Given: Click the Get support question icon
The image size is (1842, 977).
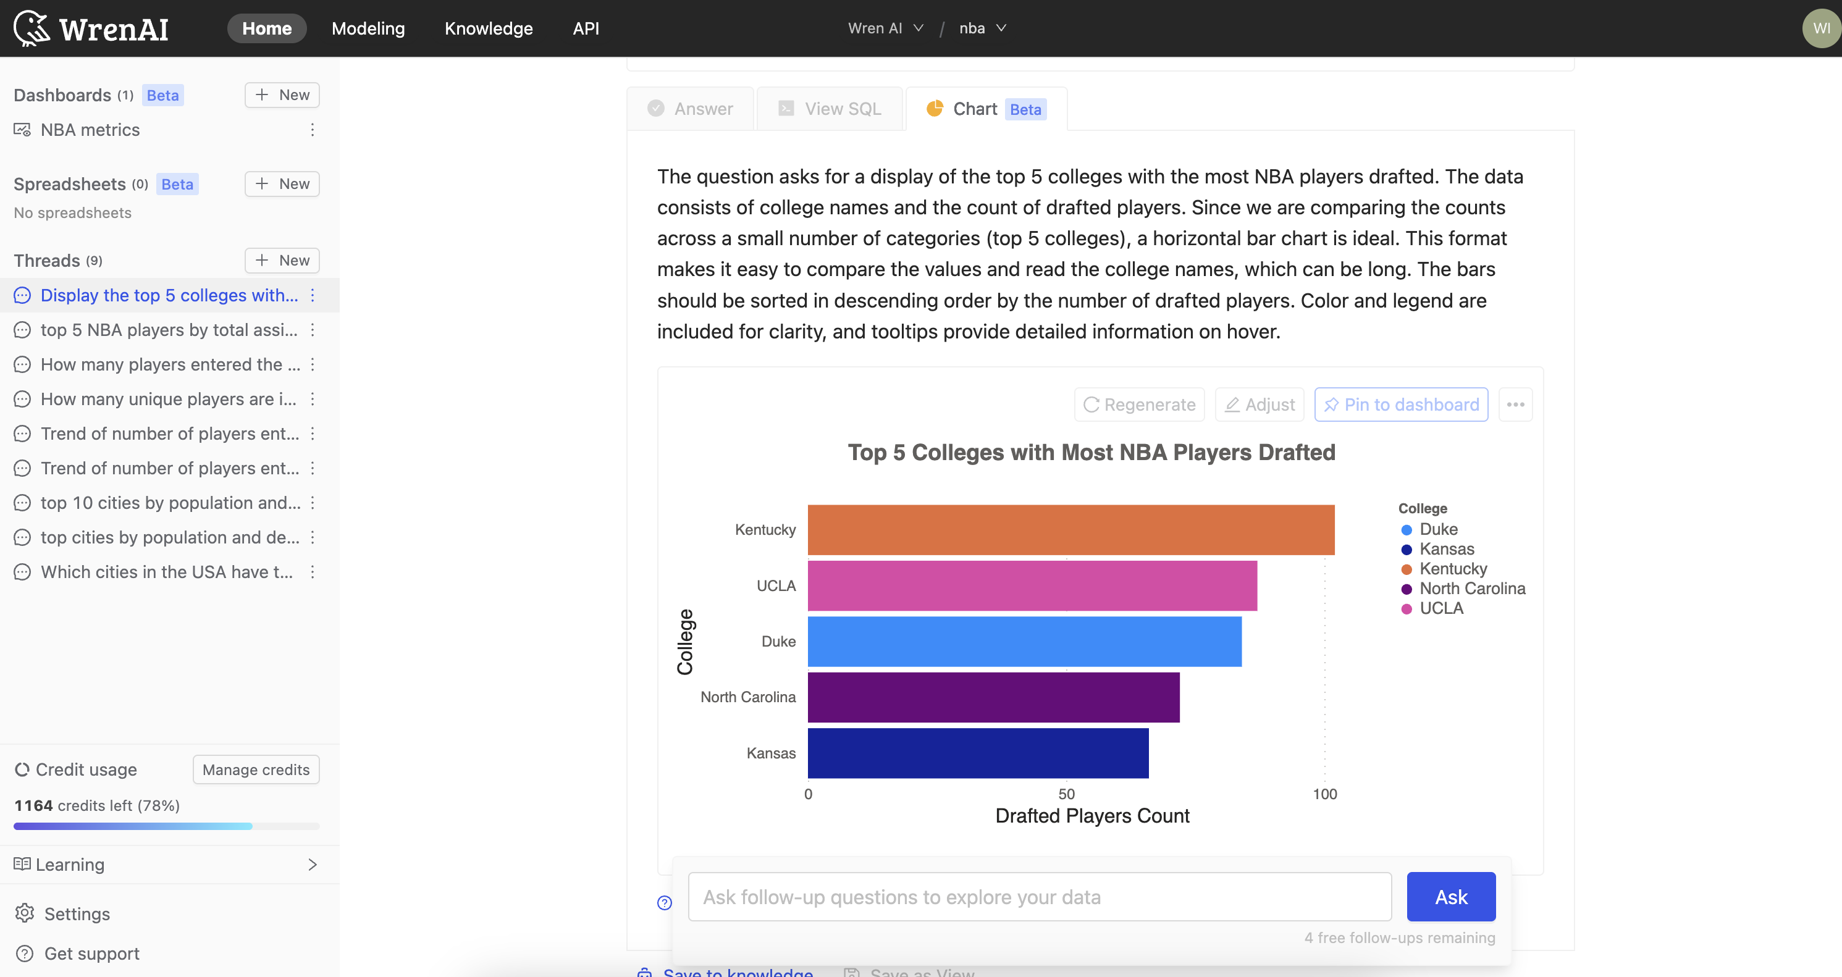Looking at the screenshot, I should pos(24,953).
